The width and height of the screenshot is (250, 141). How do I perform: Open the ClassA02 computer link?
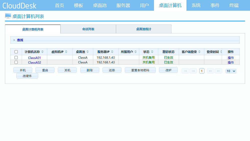[x=34, y=62]
